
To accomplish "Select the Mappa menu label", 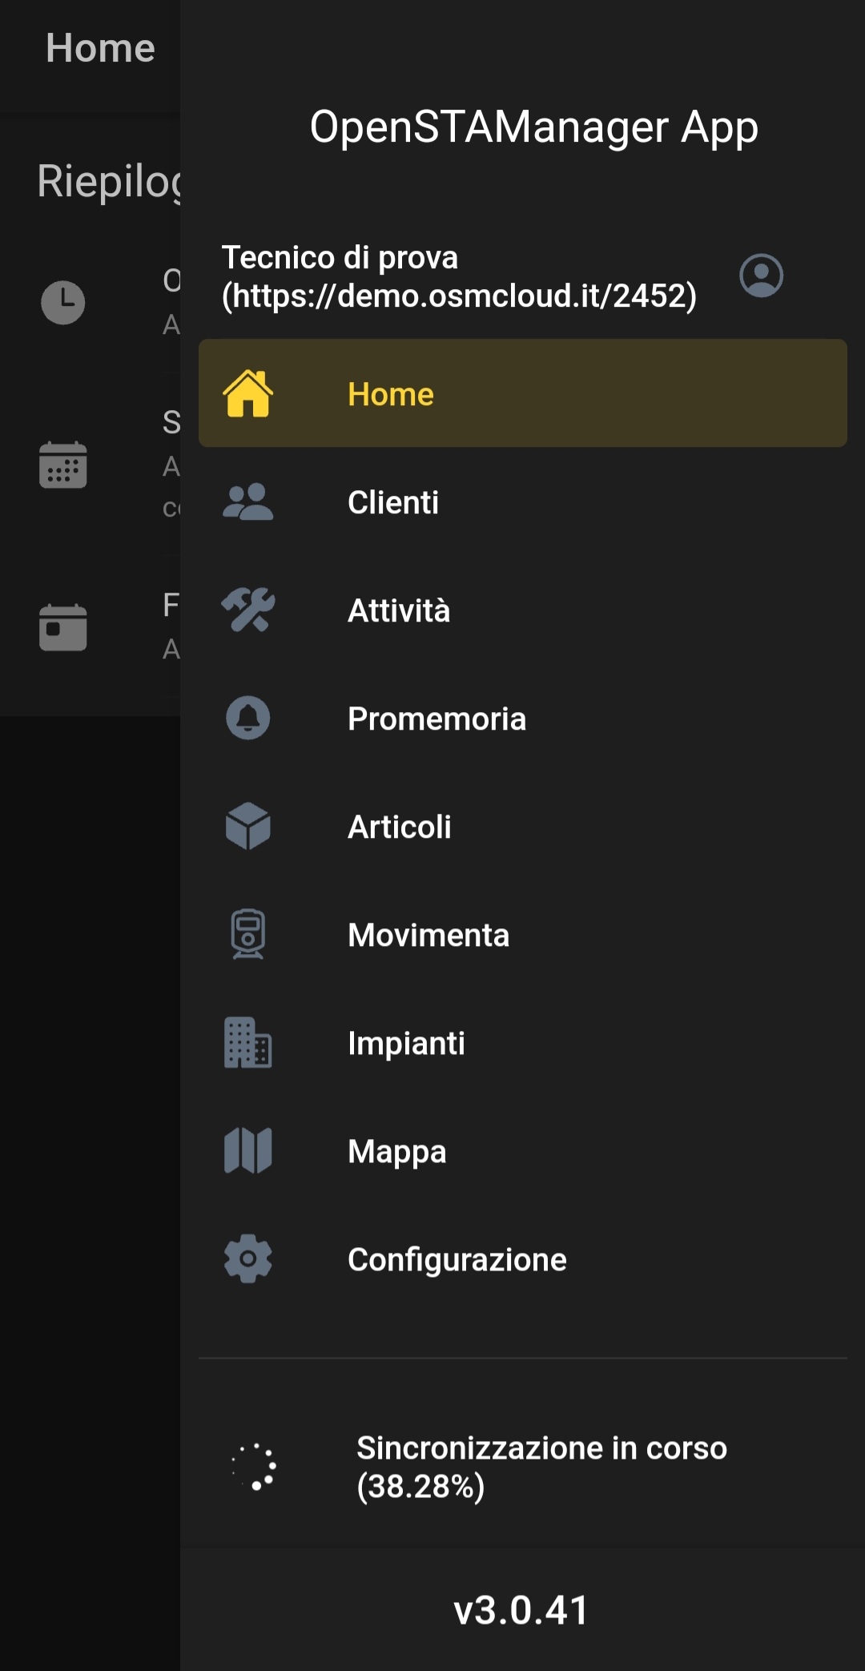I will [396, 1151].
